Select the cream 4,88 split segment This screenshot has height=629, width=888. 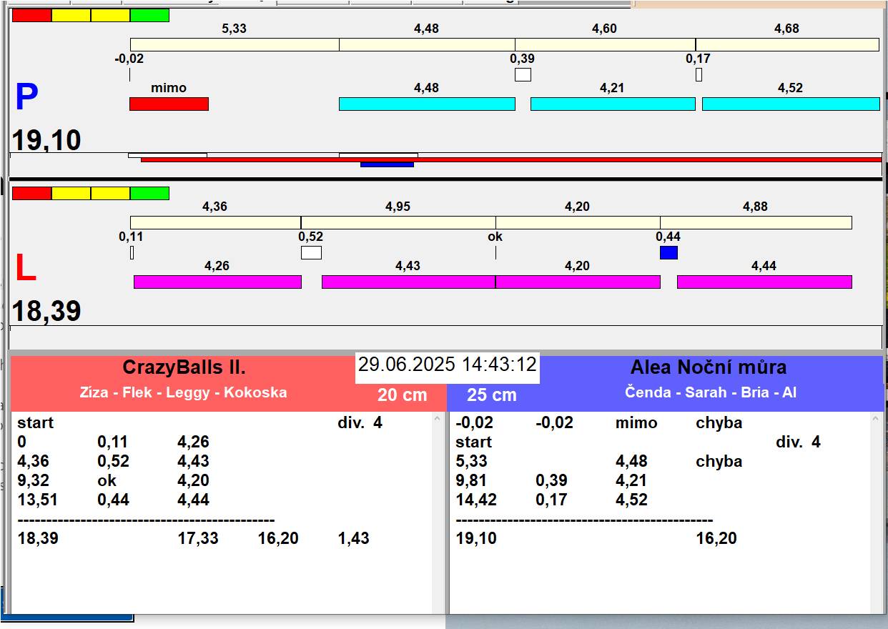coord(755,222)
